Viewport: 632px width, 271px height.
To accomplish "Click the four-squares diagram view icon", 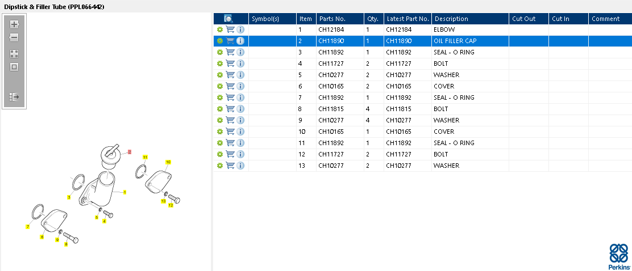I will point(15,54).
